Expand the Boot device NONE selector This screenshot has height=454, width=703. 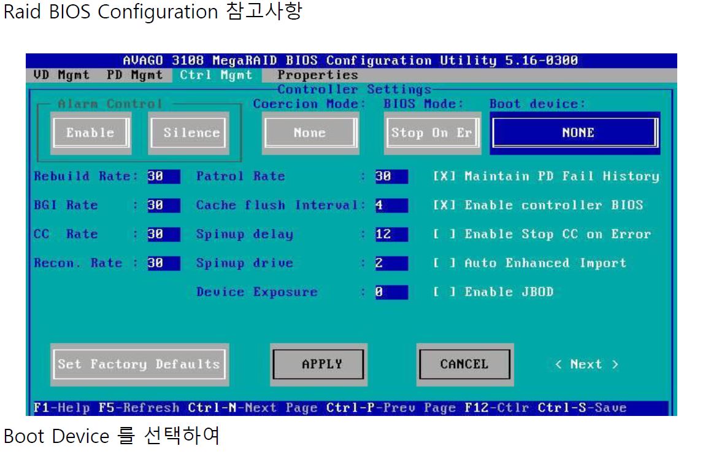coord(577,133)
